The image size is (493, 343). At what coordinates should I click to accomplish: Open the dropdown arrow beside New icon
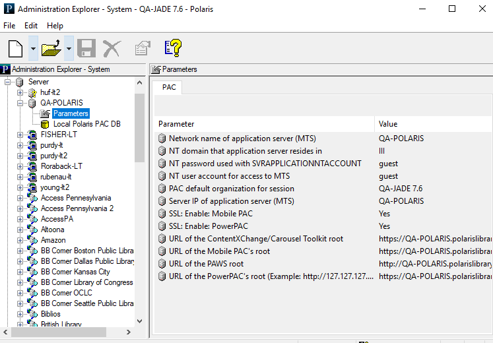(x=33, y=49)
